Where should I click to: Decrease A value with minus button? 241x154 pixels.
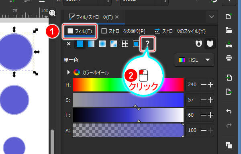(204, 130)
